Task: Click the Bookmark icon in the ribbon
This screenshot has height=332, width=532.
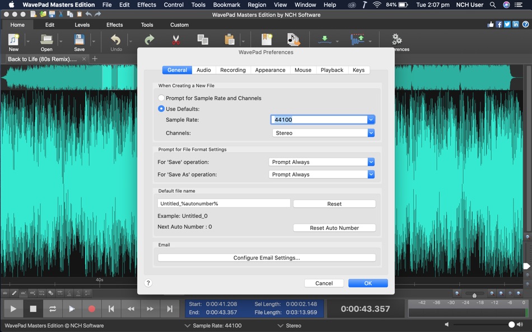Action: tap(267, 40)
